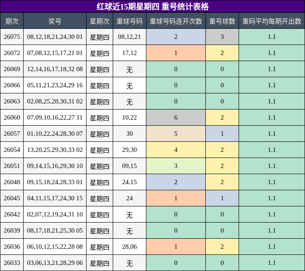Click repeat number 24 in row 26045
The image size is (305, 271).
coord(129,198)
